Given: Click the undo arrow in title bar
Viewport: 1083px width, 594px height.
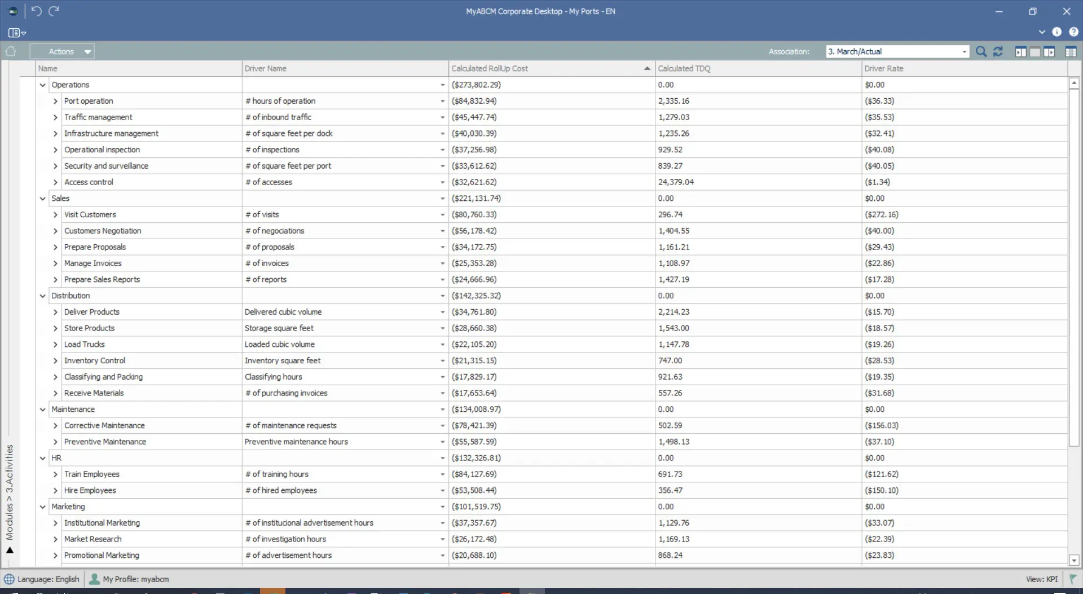Looking at the screenshot, I should point(37,11).
